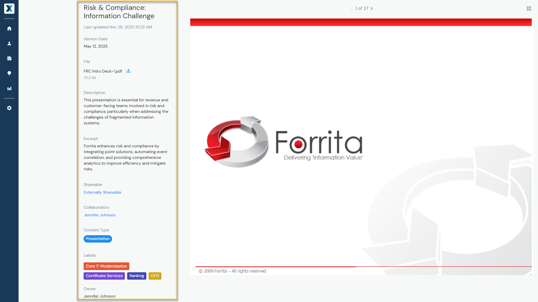Open the Home icon in sidebar
The width and height of the screenshot is (538, 302).
pyautogui.click(x=9, y=28)
